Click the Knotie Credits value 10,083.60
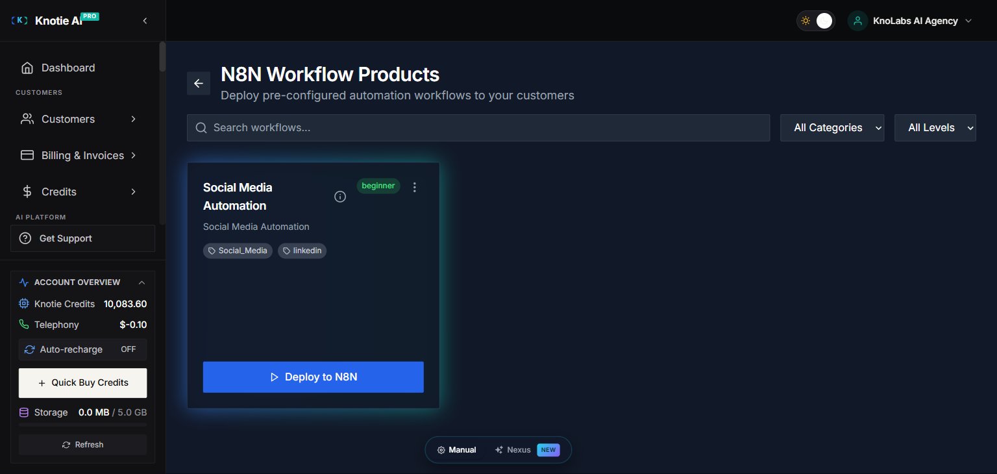The height and width of the screenshot is (474, 997). pyautogui.click(x=125, y=304)
